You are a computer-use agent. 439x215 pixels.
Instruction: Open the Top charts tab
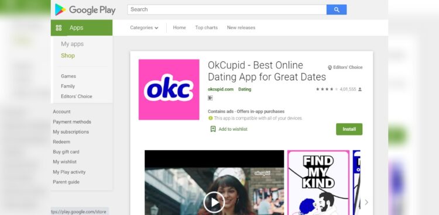[207, 27]
